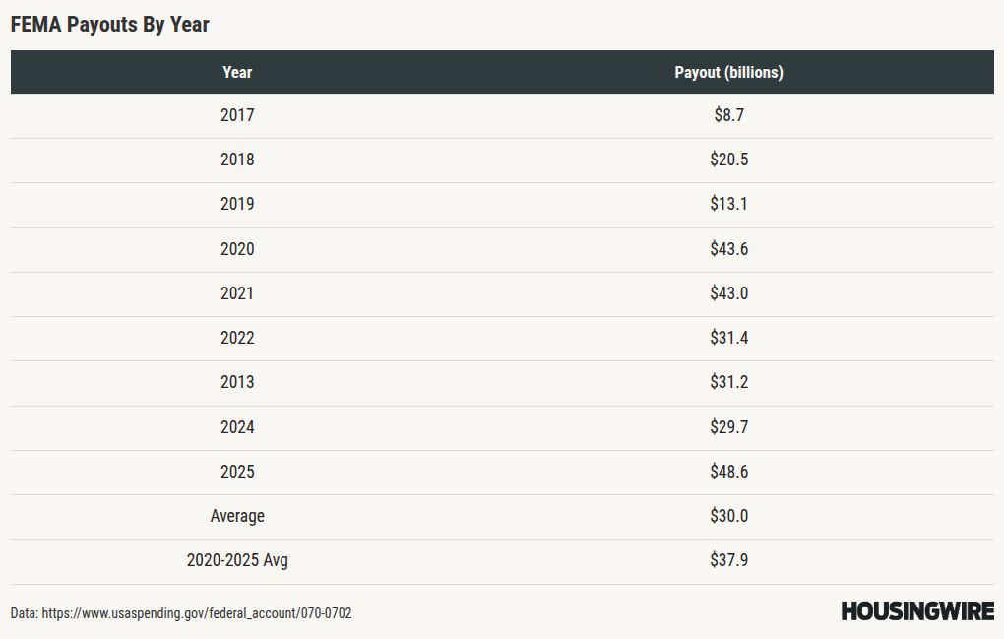
Task: Select the 2017 year cell
Action: pos(237,115)
